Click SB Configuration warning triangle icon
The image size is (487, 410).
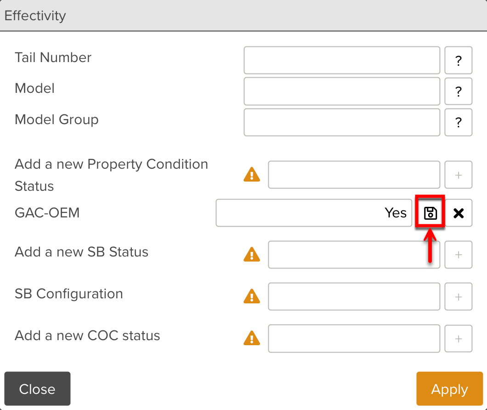(252, 296)
